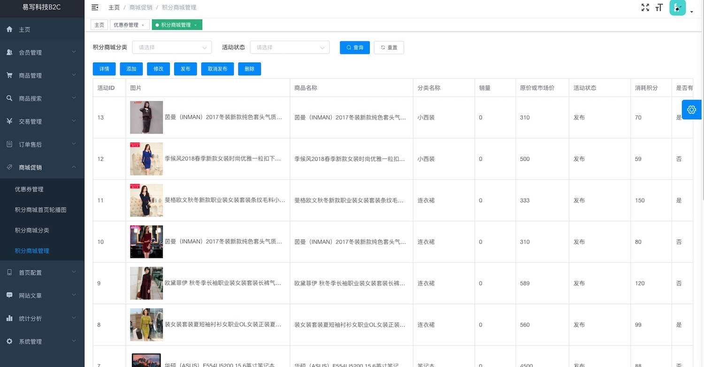704x367 pixels.
Task: Click the product thumbnail in row 13
Action: pos(146,117)
